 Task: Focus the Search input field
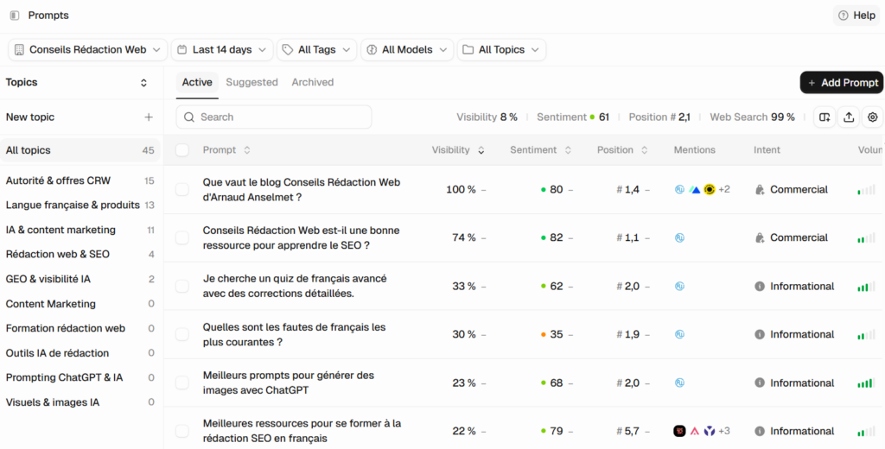point(274,117)
